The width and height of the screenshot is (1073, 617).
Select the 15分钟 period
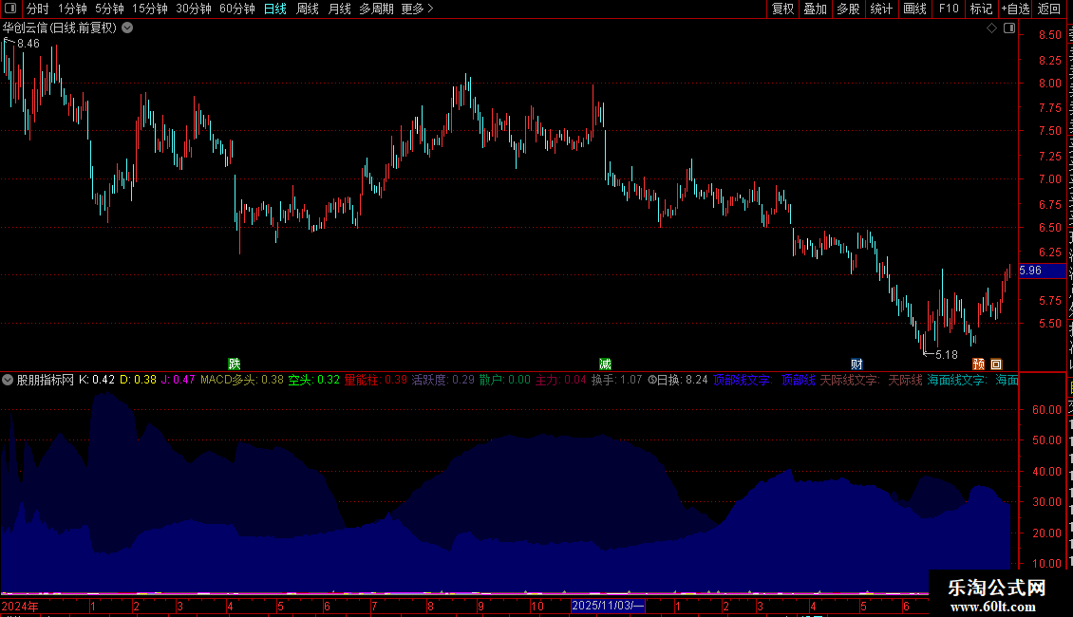[150, 9]
